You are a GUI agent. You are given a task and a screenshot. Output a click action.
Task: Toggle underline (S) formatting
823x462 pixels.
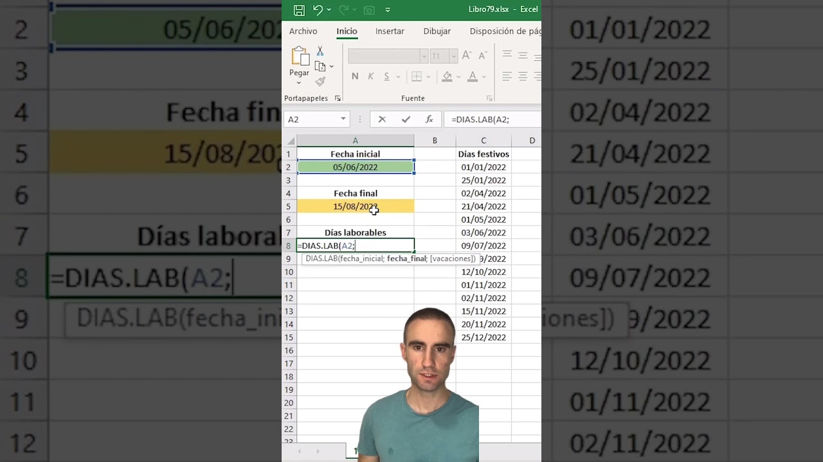coord(386,76)
